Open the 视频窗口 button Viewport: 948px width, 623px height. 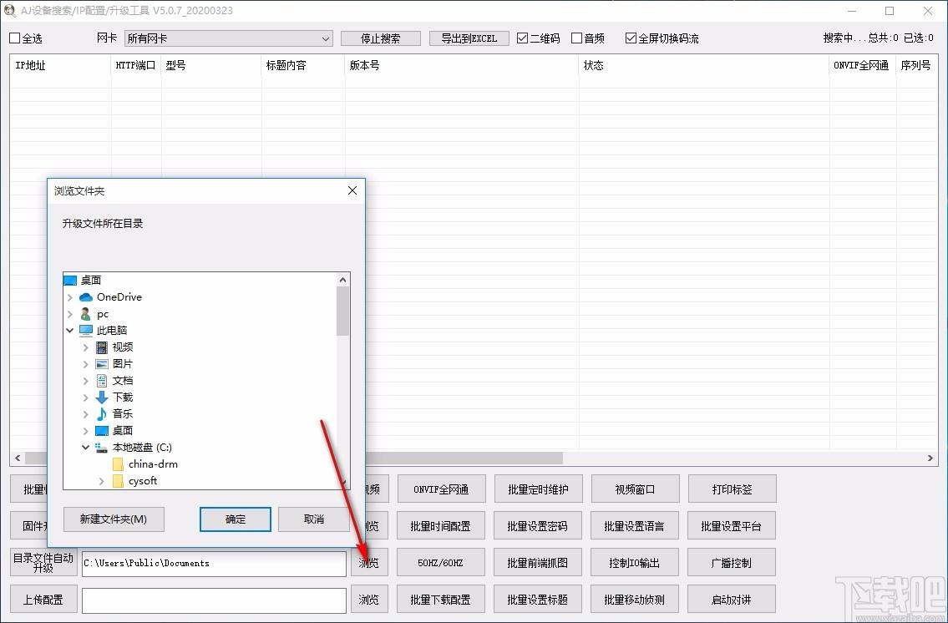635,489
